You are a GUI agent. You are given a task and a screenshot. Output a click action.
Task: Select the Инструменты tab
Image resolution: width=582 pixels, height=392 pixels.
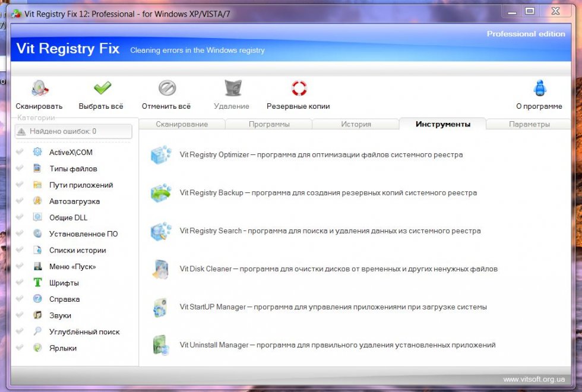443,124
